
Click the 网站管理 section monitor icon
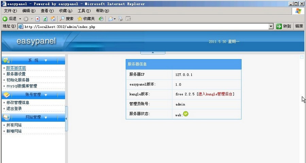tap(6, 117)
